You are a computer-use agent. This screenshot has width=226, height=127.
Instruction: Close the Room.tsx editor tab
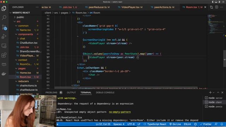(x=205, y=7)
